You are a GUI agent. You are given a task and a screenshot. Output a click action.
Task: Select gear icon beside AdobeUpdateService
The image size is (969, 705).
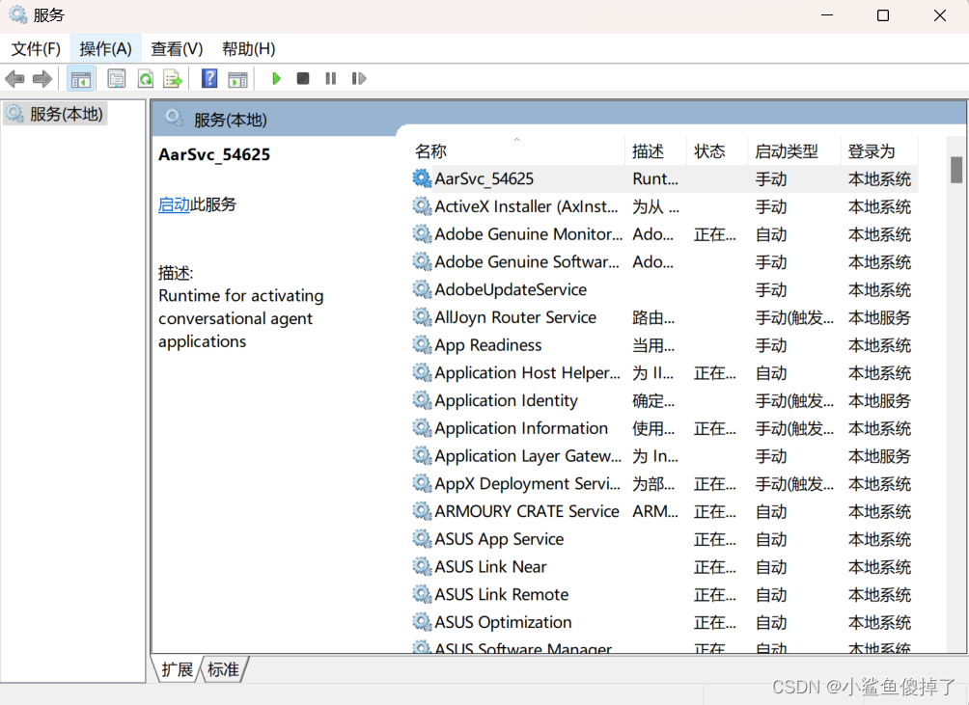coord(422,289)
